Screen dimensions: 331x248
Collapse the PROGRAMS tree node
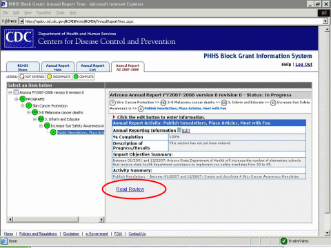[x=17, y=99]
